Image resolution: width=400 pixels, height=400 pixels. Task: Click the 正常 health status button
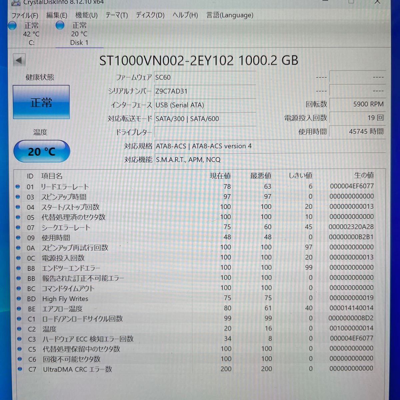pos(41,102)
